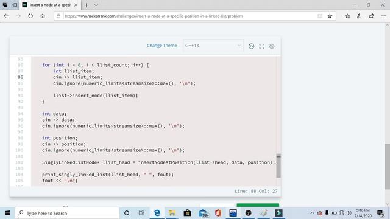
Task: Click the taskbar search box
Action: point(67,213)
